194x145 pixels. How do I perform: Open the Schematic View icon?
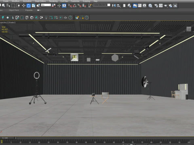click(x=145, y=6)
